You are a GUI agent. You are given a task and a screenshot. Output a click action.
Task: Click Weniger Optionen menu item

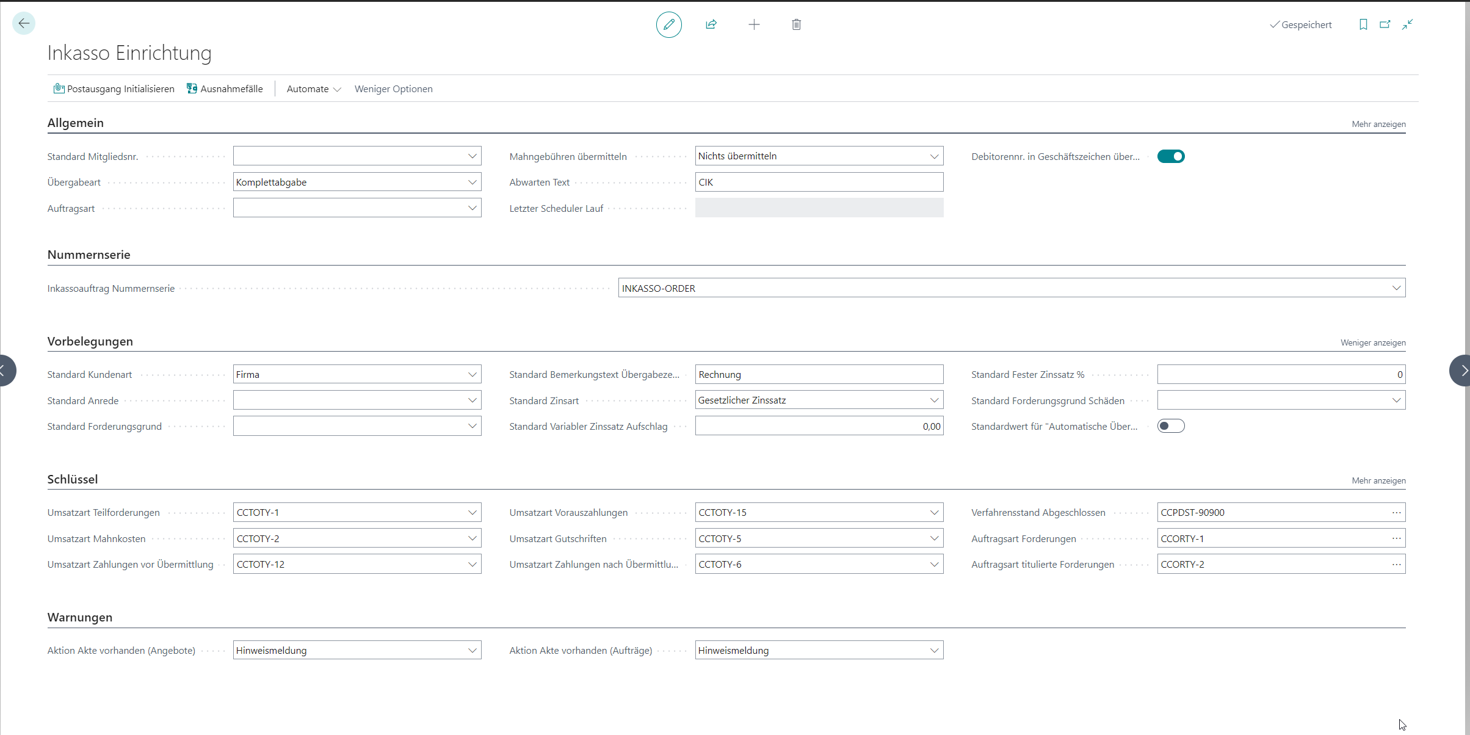tap(393, 89)
